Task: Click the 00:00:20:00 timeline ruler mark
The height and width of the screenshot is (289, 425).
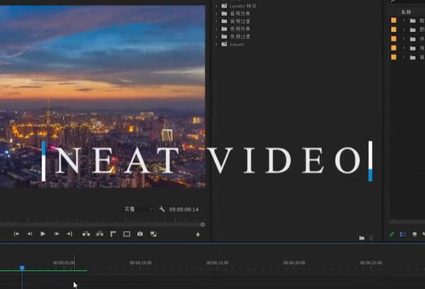Action: pyautogui.click(x=294, y=262)
